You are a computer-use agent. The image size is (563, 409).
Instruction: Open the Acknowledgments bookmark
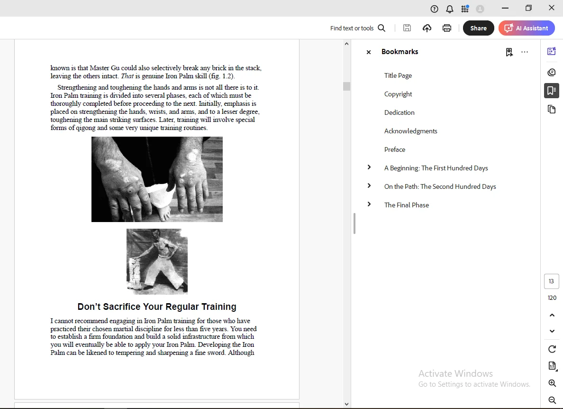[x=411, y=131]
